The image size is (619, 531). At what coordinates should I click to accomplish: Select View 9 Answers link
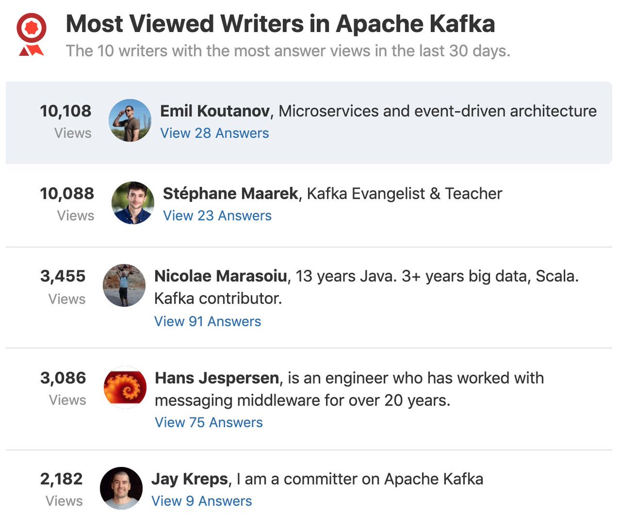click(x=202, y=501)
